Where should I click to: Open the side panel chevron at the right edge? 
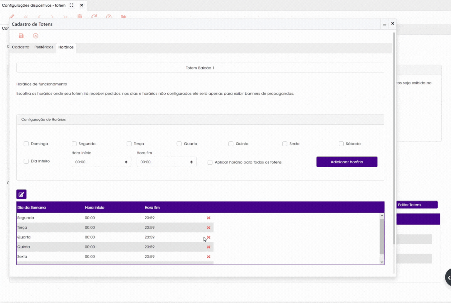pos(449,277)
